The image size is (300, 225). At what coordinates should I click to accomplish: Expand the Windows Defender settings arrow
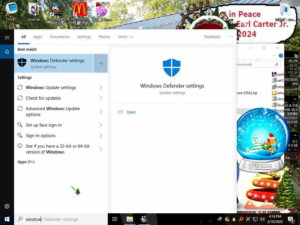click(x=101, y=63)
